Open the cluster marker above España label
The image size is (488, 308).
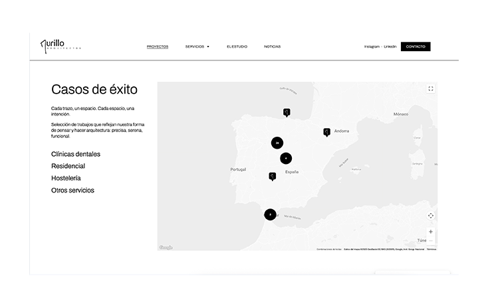pos(286,159)
